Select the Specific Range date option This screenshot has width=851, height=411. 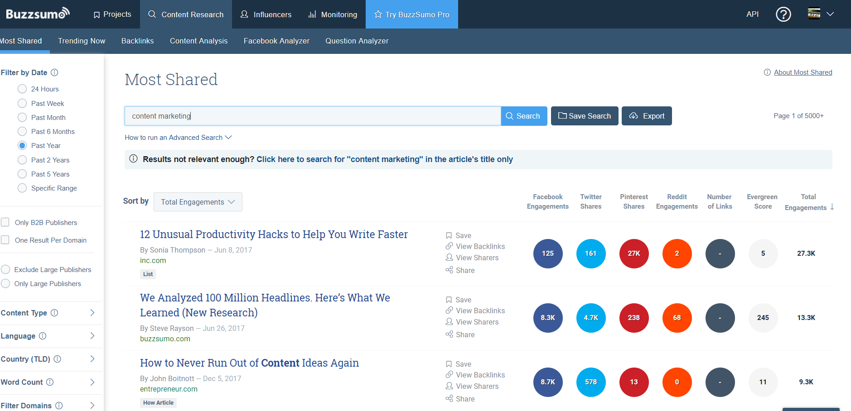coord(22,188)
